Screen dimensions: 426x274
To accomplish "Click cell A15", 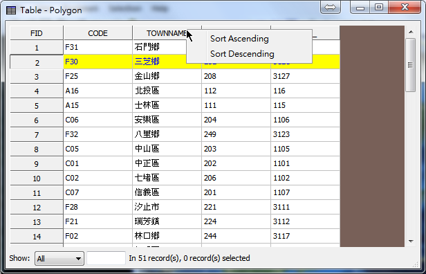I will coord(98,105).
